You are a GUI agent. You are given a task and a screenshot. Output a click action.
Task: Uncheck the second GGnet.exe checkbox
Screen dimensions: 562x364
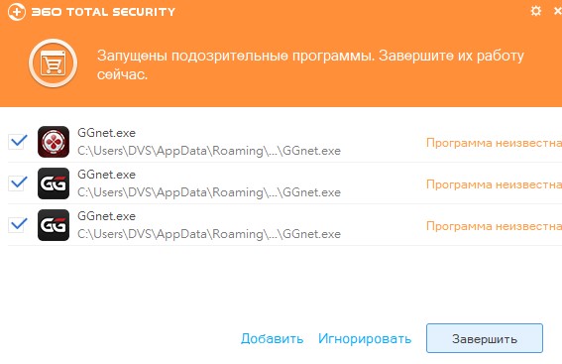click(17, 182)
